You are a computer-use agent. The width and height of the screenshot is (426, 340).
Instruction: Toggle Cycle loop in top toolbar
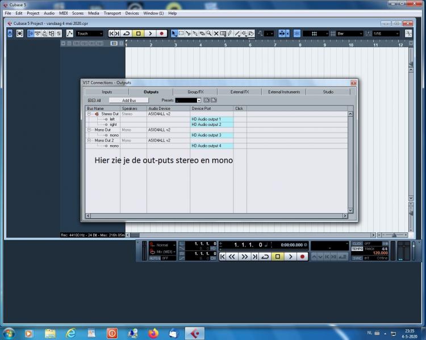[x=126, y=33]
